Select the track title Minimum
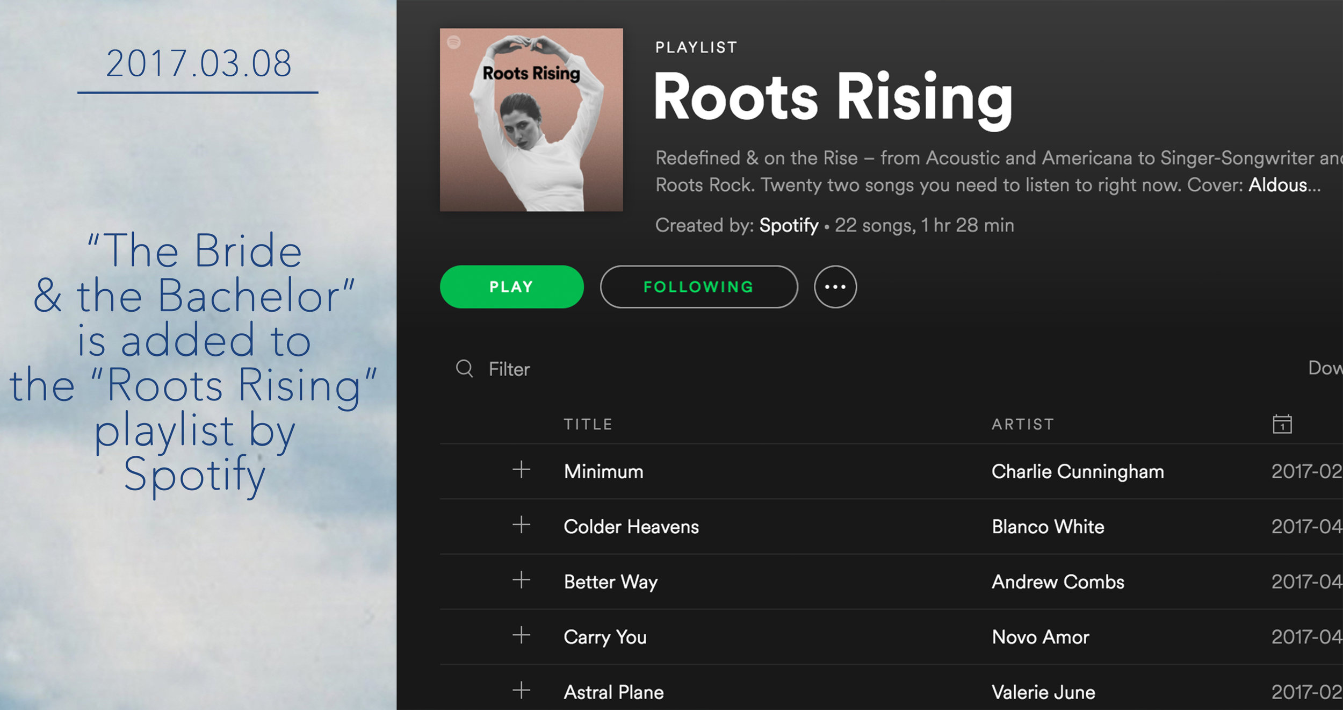The width and height of the screenshot is (1343, 710). tap(603, 471)
